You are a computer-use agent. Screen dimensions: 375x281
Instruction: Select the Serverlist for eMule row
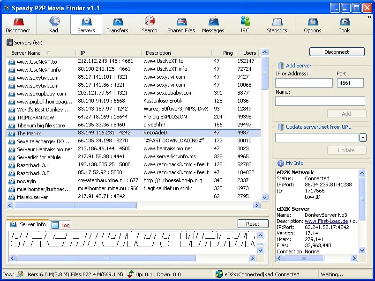134,157
